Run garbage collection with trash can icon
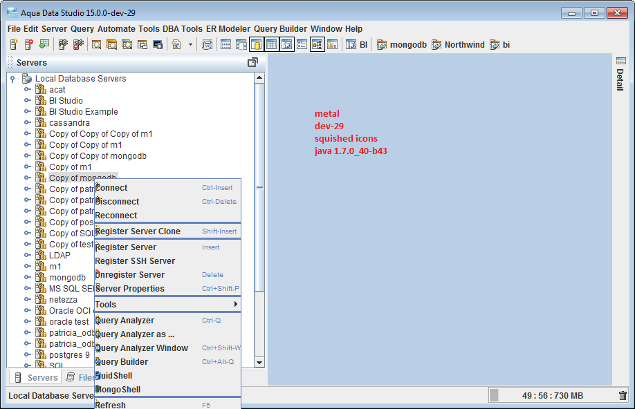 623,396
